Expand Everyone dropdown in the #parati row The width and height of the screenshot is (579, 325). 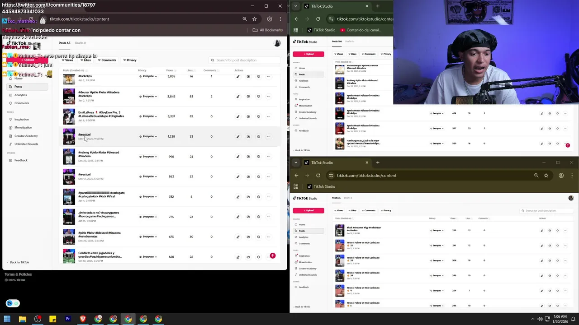pos(148,197)
